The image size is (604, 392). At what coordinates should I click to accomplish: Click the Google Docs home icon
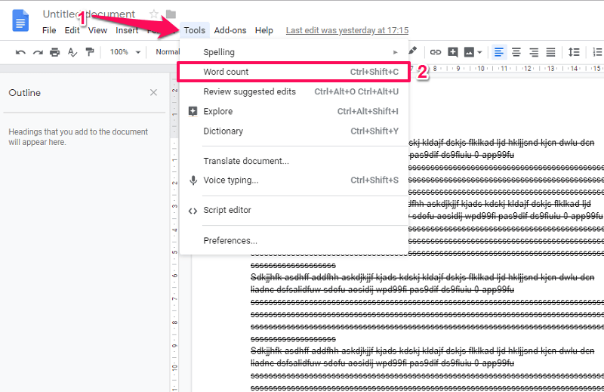tap(20, 21)
